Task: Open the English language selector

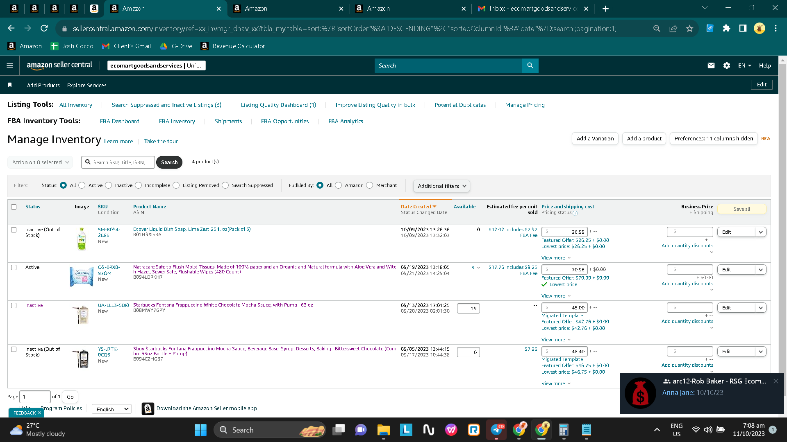Action: (111, 409)
